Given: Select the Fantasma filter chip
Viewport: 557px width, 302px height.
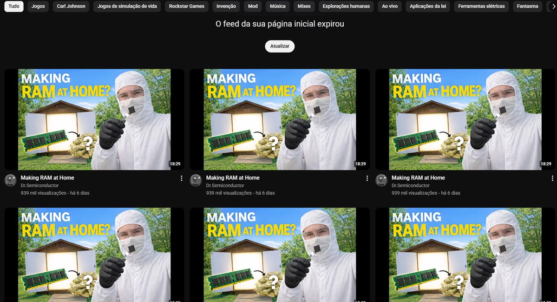Looking at the screenshot, I should tap(528, 7).
